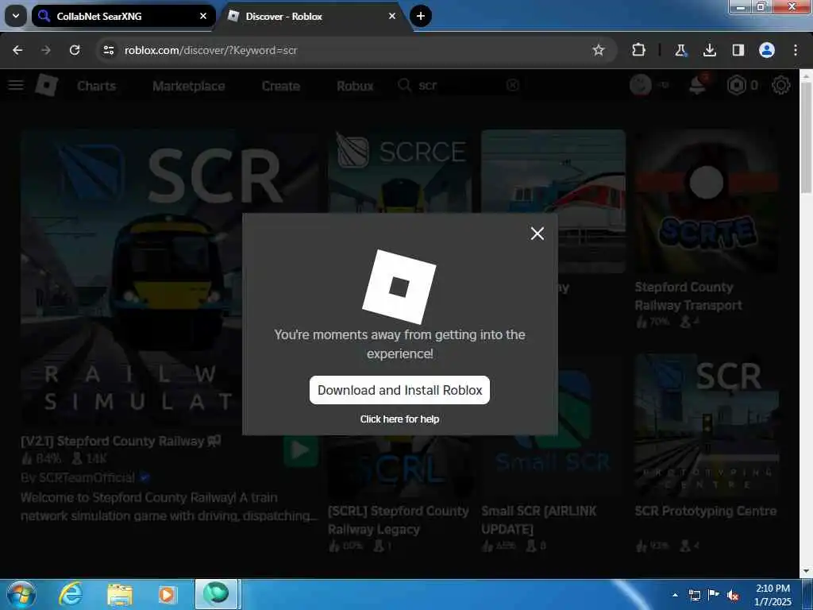Open the Charts page

(96, 86)
